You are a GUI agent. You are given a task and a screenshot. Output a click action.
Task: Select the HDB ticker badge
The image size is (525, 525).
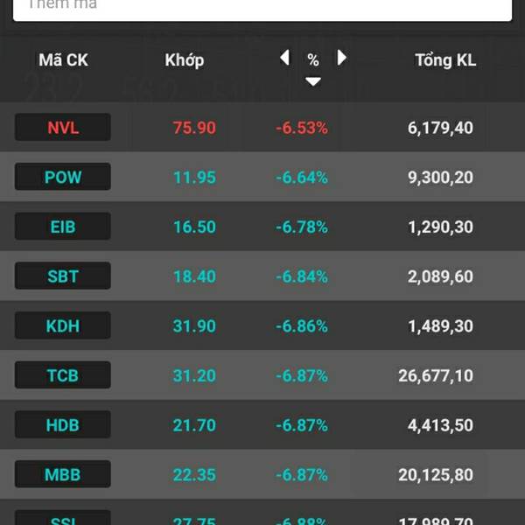(x=63, y=424)
